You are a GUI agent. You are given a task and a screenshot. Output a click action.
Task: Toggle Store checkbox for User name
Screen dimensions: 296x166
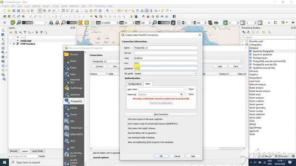(186, 89)
